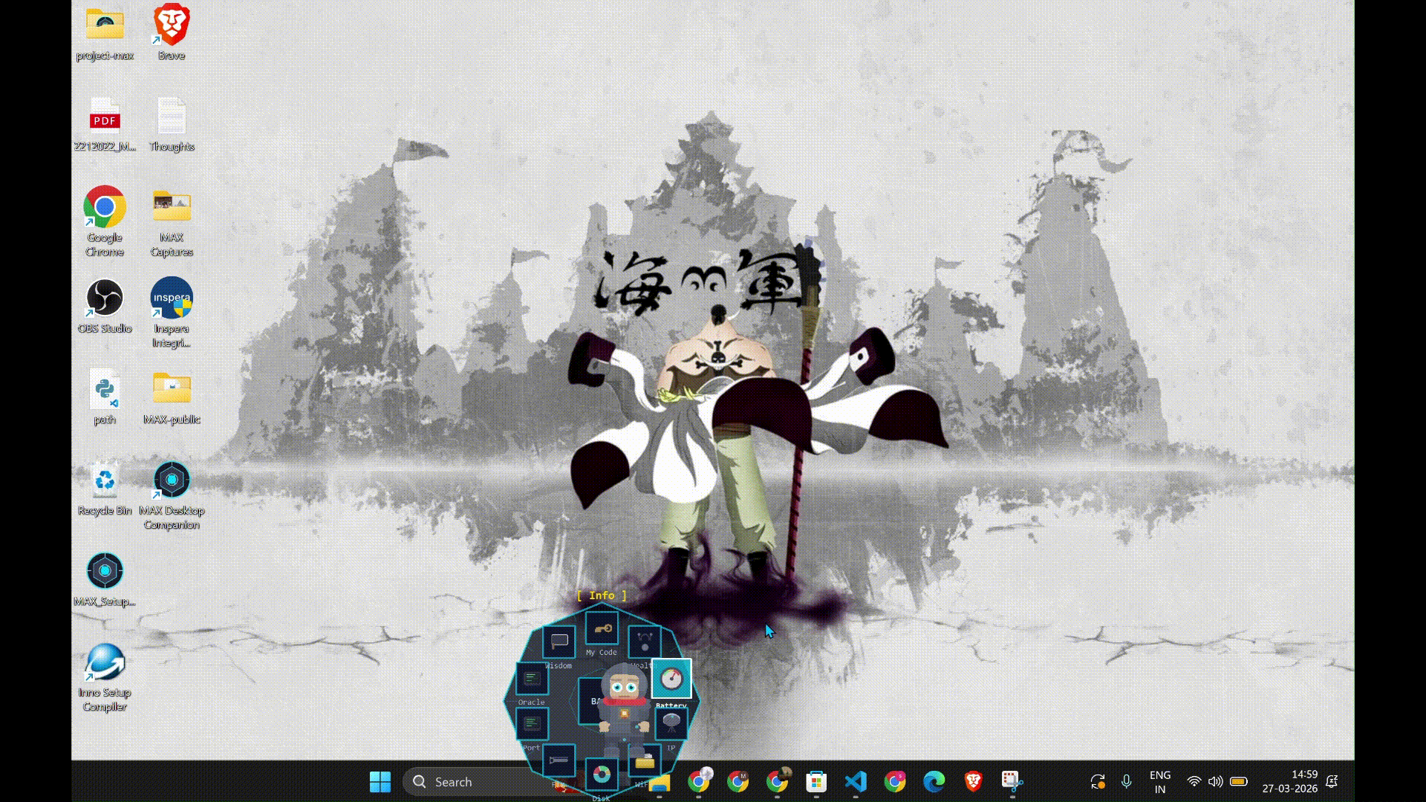This screenshot has width=1426, height=802.
Task: Open the IP tile with the satellite dish
Action: click(x=671, y=723)
